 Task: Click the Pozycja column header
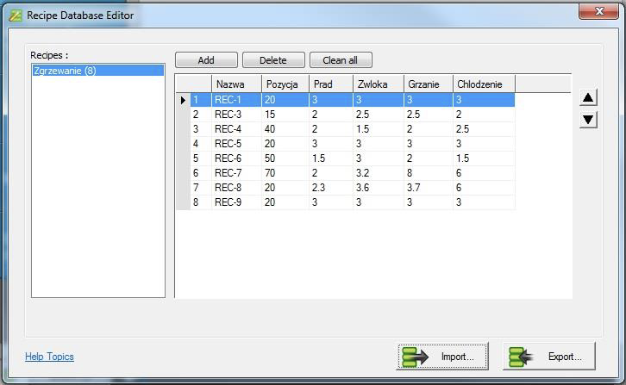coord(285,84)
